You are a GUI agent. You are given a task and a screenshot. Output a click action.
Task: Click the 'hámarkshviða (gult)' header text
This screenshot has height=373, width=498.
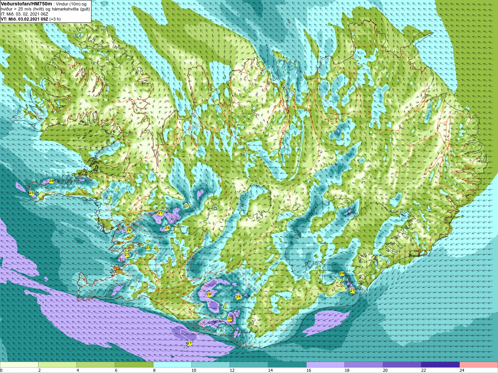click(70, 9)
